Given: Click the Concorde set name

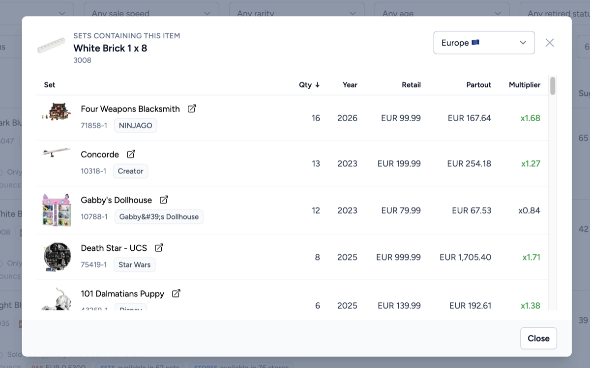Looking at the screenshot, I should [x=100, y=155].
